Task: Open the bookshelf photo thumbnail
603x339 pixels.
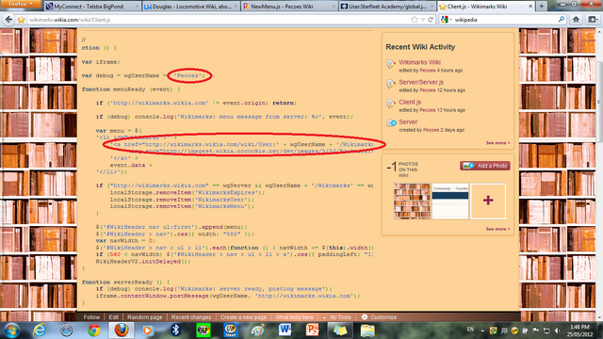Action: [x=412, y=201]
